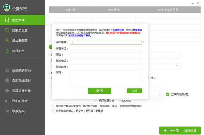
Task: Go to 播放器配置 in the sidebar
Action: (x=22, y=41)
